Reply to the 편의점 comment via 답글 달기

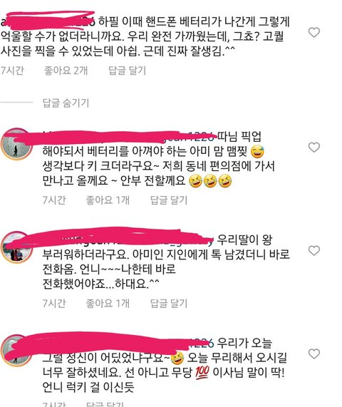point(169,200)
